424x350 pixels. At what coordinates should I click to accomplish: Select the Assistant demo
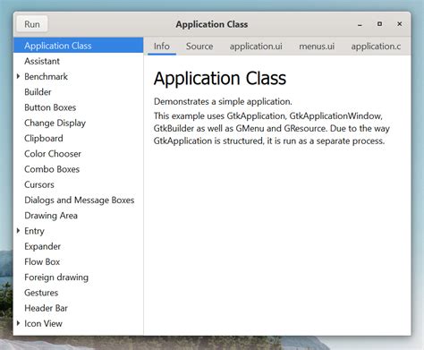[x=78, y=61]
